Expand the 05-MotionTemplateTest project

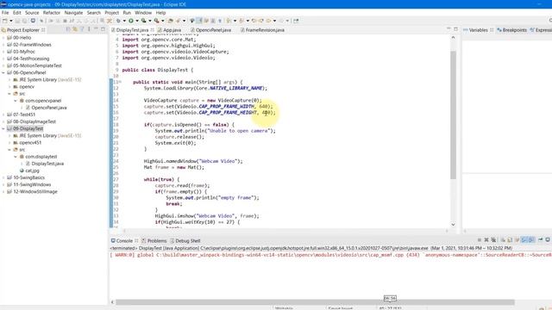pos(3,65)
